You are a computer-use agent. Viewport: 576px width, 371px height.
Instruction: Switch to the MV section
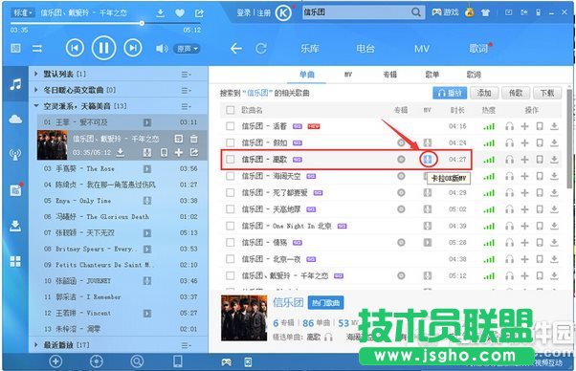[422, 49]
